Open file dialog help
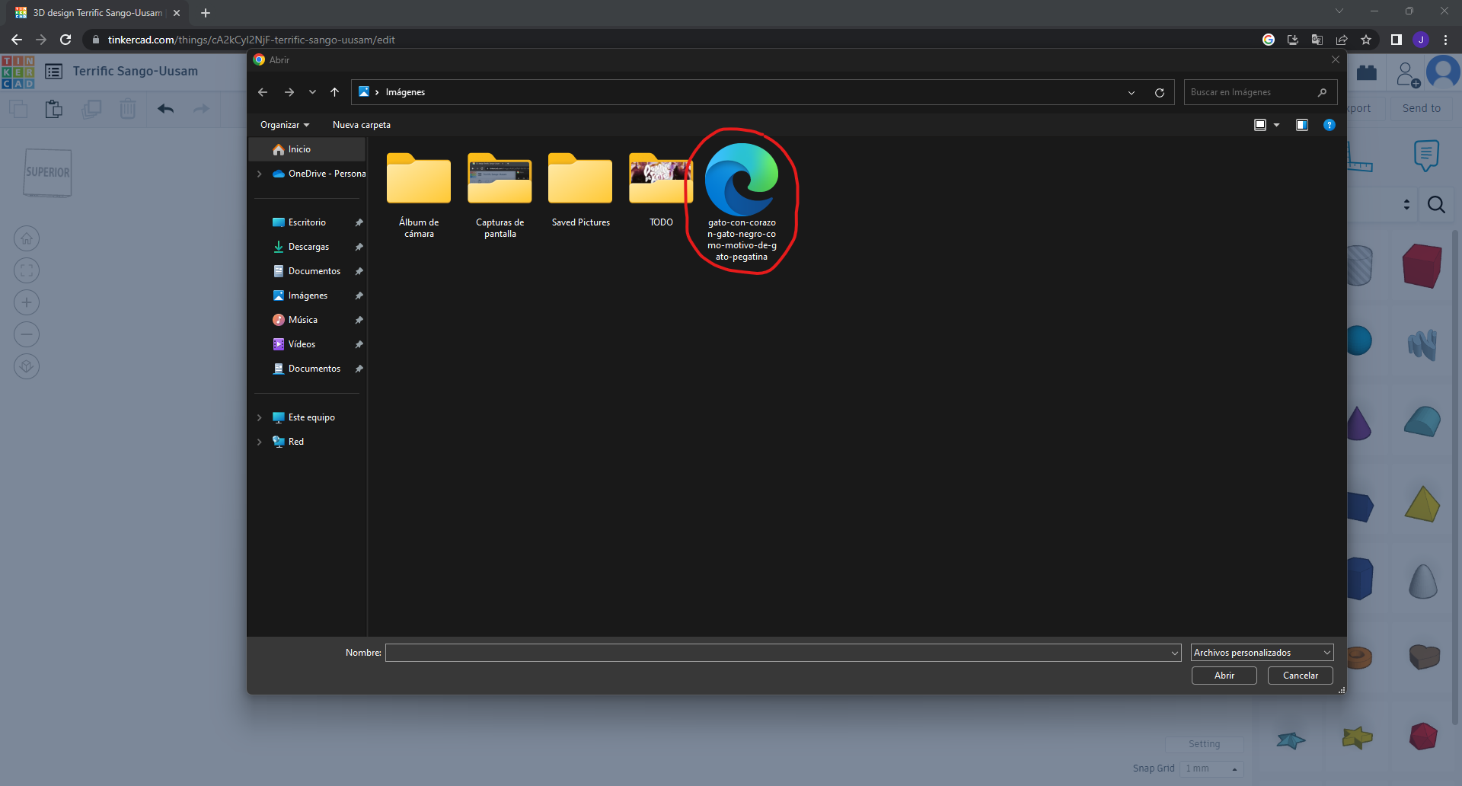Viewport: 1462px width, 786px height. coord(1330,125)
